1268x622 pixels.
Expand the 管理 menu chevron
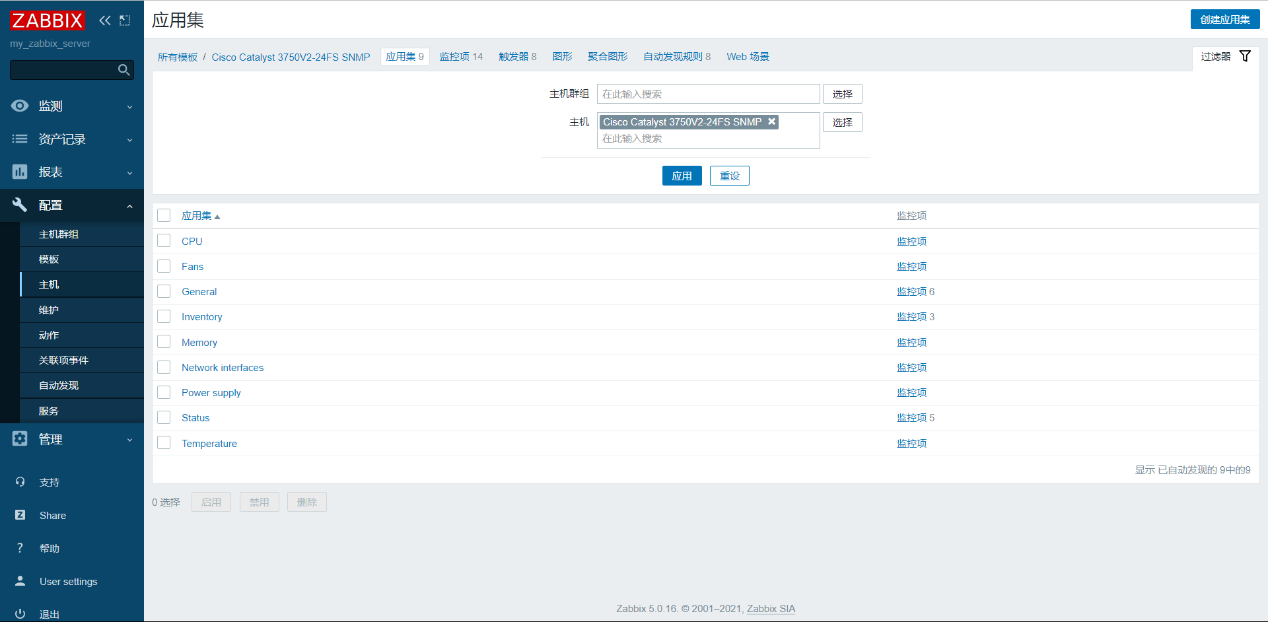(129, 440)
